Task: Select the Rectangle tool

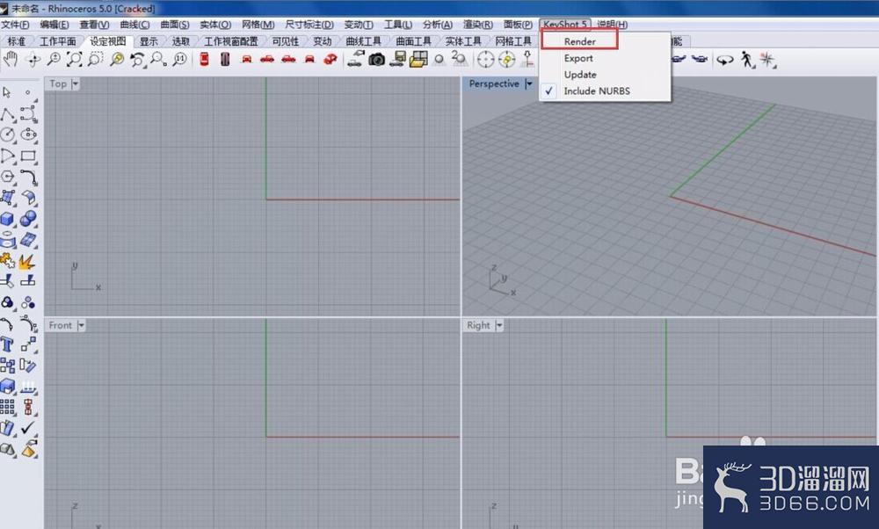Action: [x=29, y=157]
